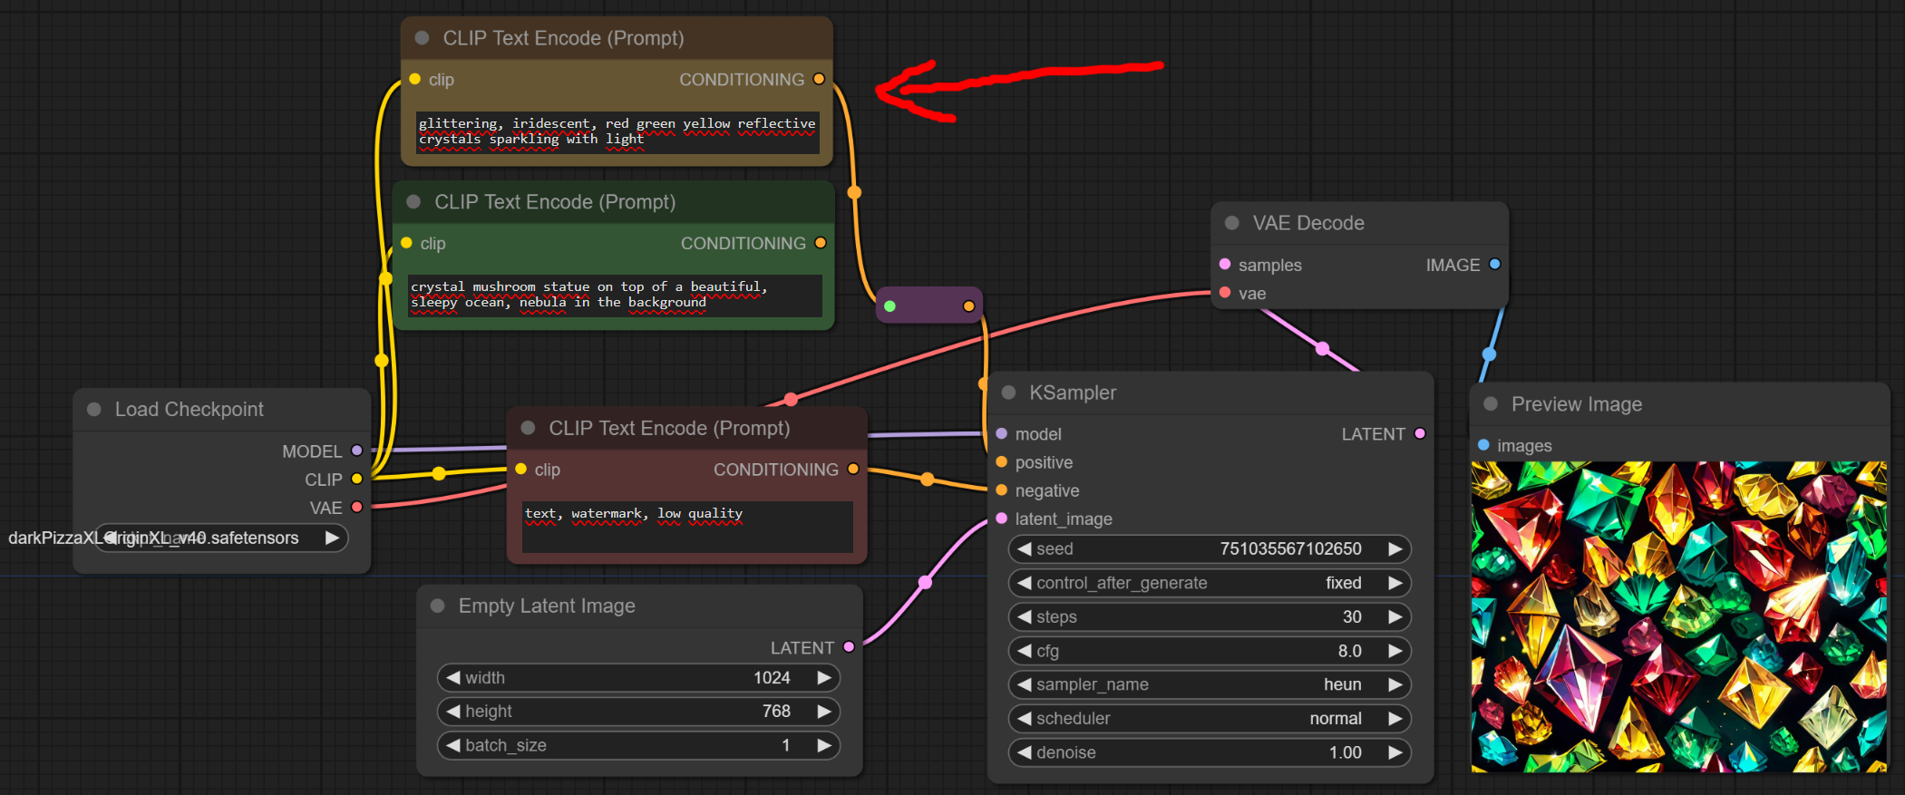Collapse the KSampler node using its header dot
This screenshot has width=1905, height=795.
pos(1008,393)
